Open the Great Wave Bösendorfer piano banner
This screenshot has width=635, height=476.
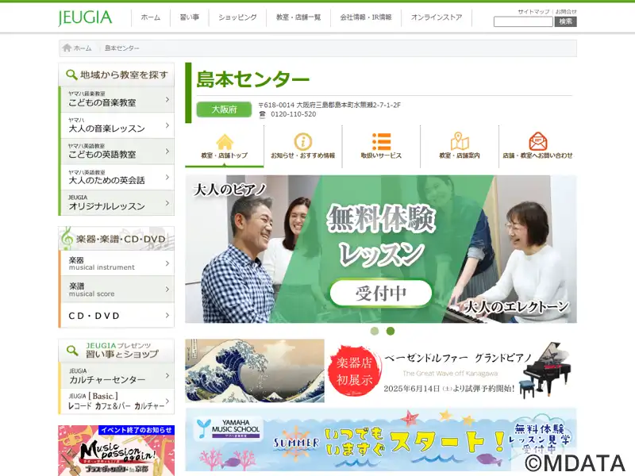381,370
